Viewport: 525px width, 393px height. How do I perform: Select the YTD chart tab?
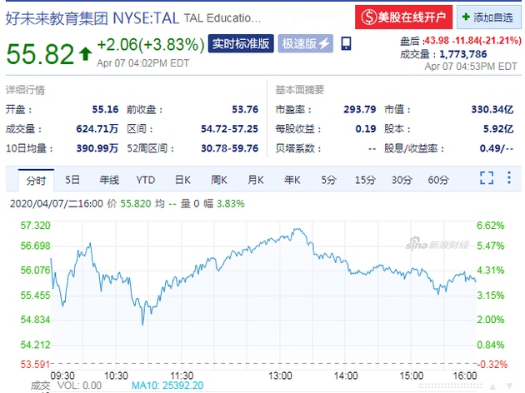146,179
